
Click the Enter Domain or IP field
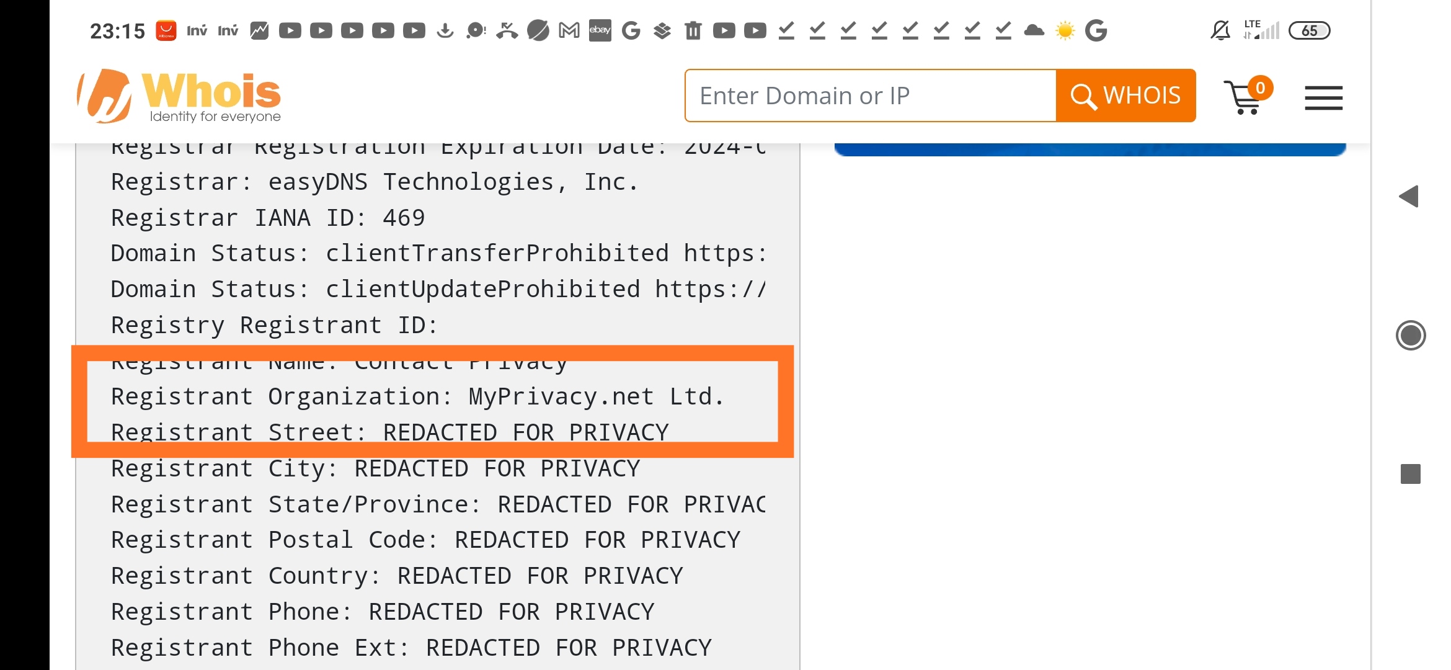coord(870,94)
